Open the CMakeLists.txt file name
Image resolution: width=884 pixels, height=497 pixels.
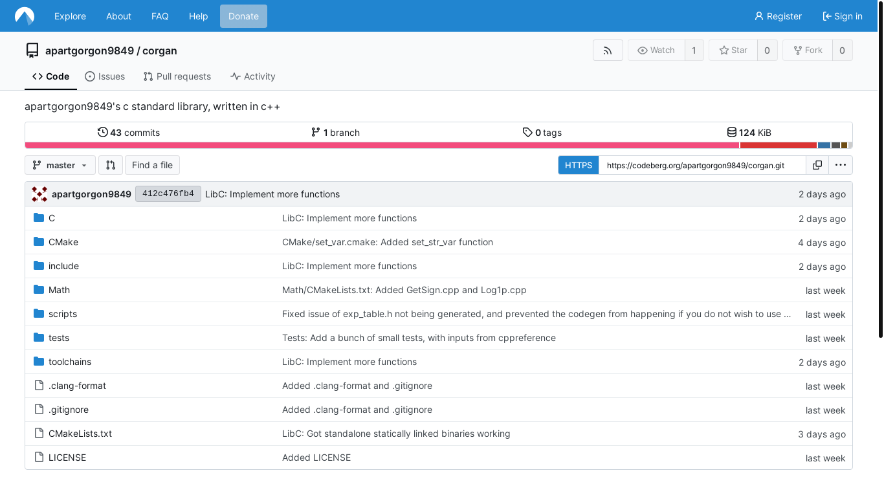tap(80, 434)
